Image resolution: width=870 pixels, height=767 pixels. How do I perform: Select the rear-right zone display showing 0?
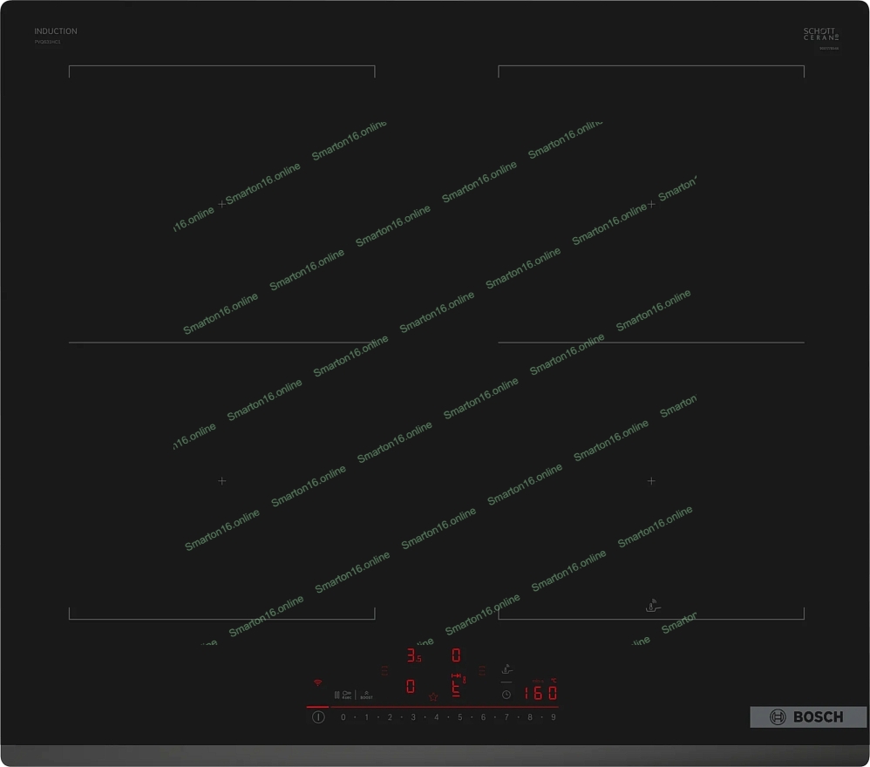tap(455, 655)
